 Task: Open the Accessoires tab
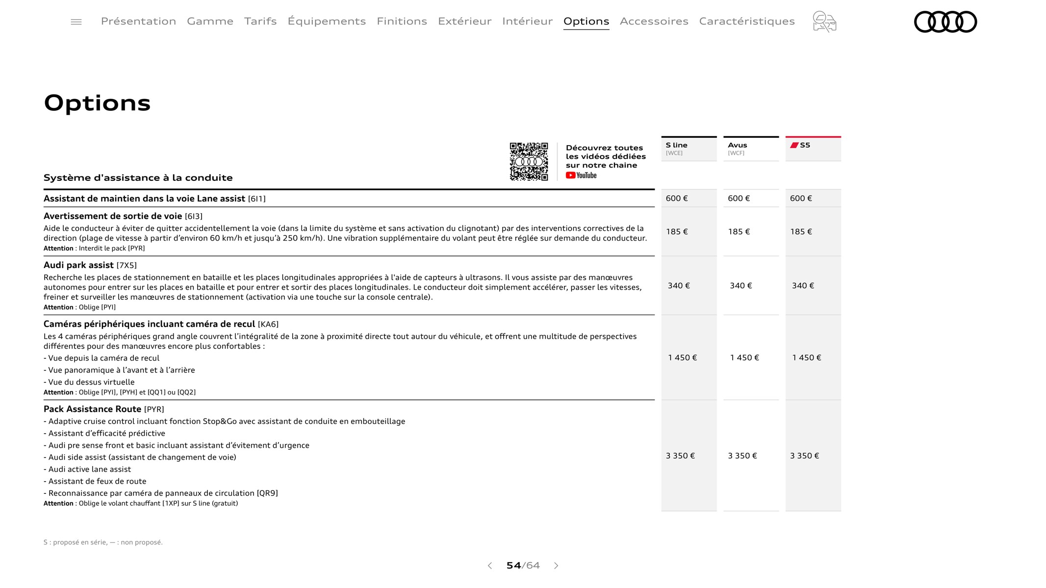click(x=654, y=21)
